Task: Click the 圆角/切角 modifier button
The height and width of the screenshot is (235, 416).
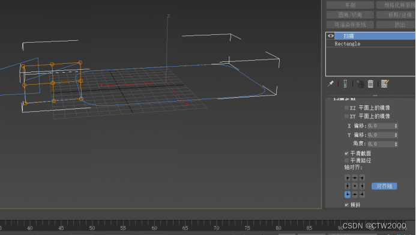Action: (x=350, y=15)
